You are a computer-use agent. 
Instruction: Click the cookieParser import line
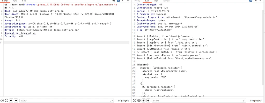click(x=169, y=55)
